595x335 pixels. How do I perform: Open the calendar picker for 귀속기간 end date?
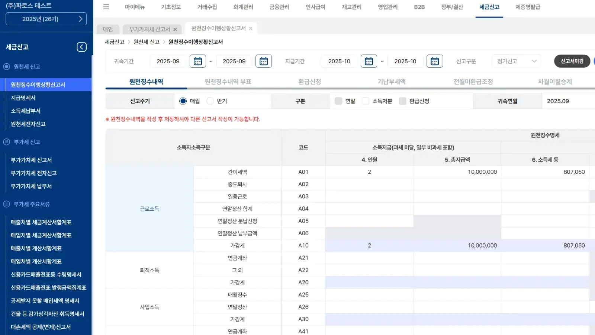click(x=264, y=61)
